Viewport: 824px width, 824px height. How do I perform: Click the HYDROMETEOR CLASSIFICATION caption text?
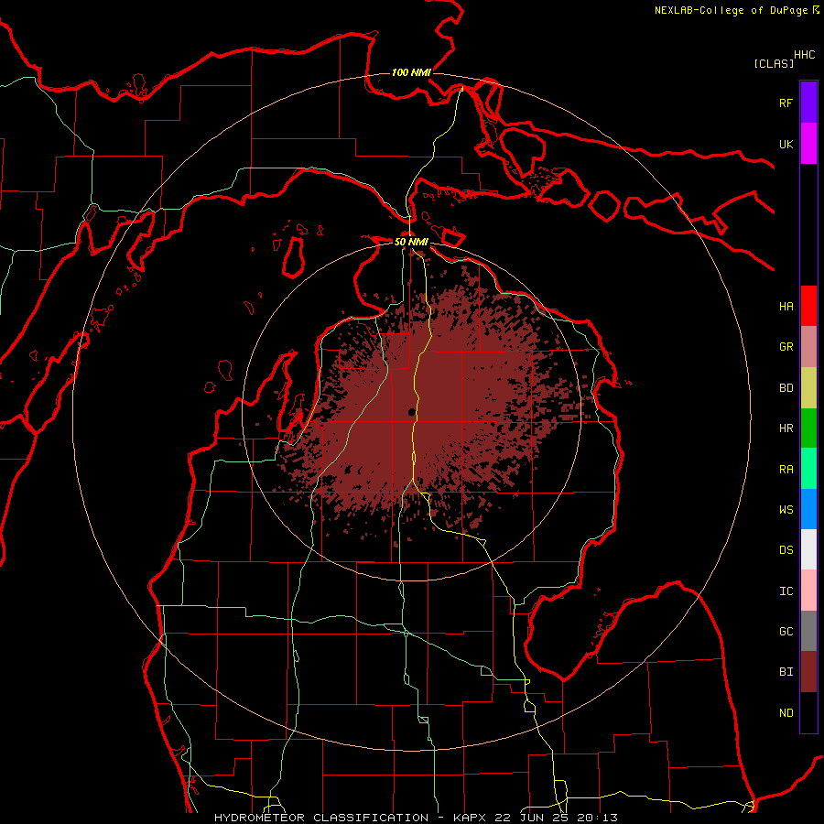click(x=321, y=818)
